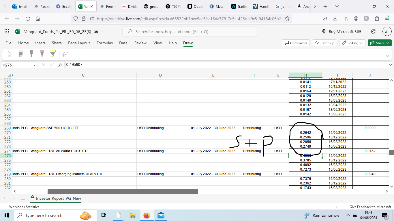Viewport: 394px width, 221px height.
Task: Select cell with Vanguard FTSE Emerging Markets UCITS ETF
Action: [x=83, y=174]
